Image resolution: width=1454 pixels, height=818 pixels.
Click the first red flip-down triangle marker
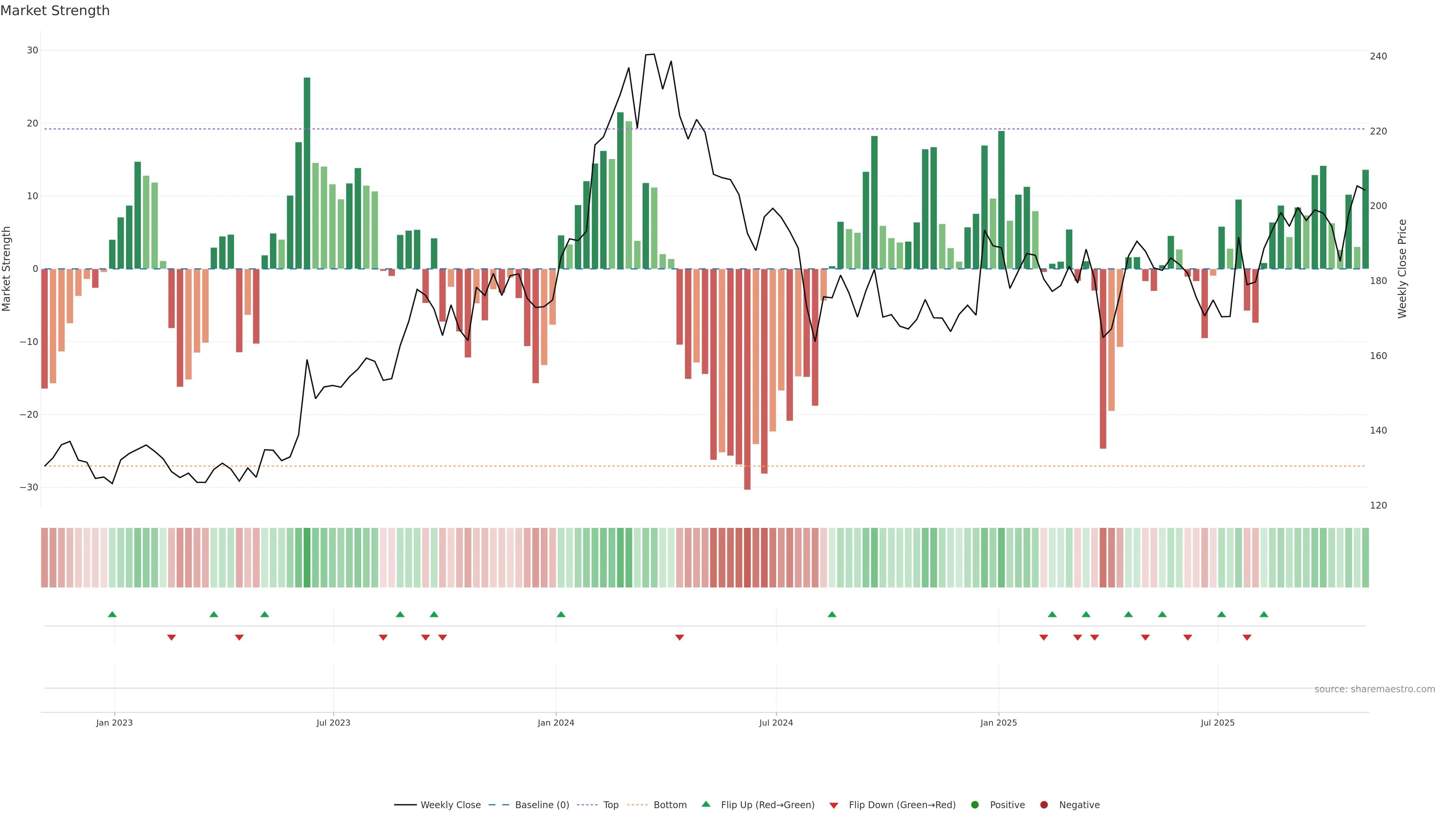pyautogui.click(x=172, y=637)
